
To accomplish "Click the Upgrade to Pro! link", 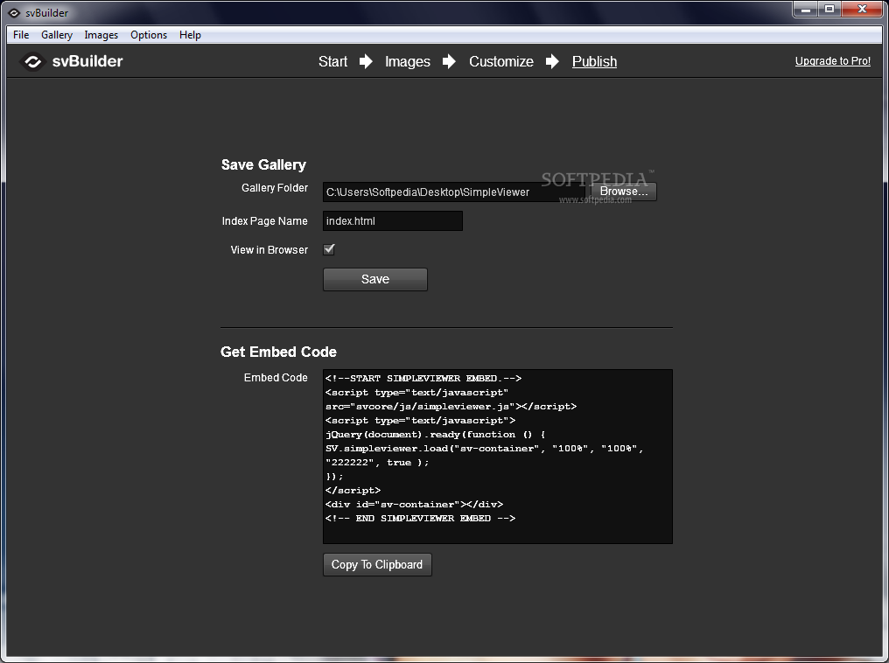I will click(x=832, y=60).
